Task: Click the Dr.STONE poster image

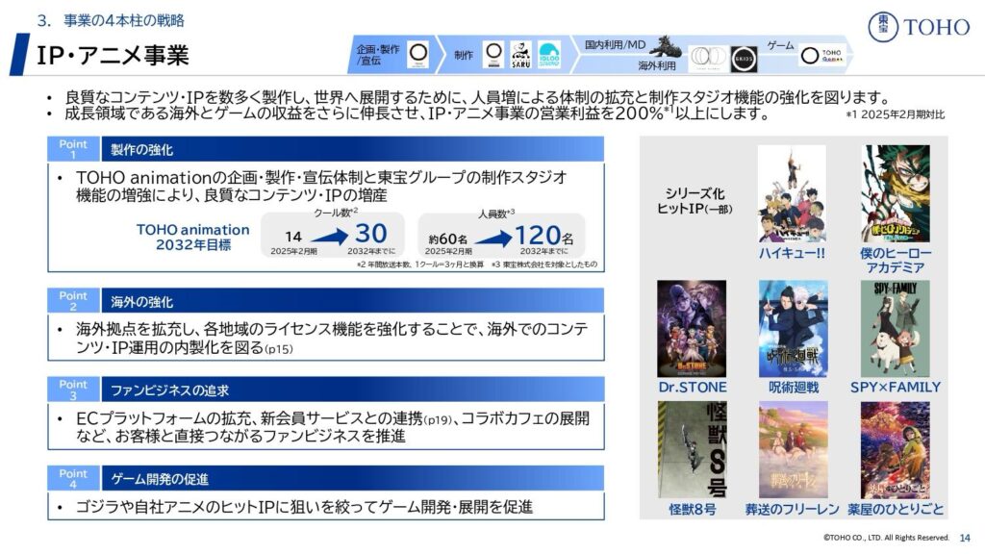Action: [x=691, y=329]
